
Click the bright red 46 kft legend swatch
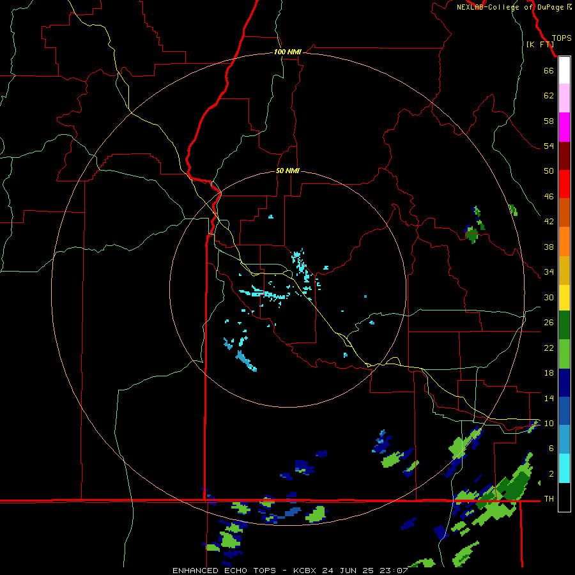[564, 184]
